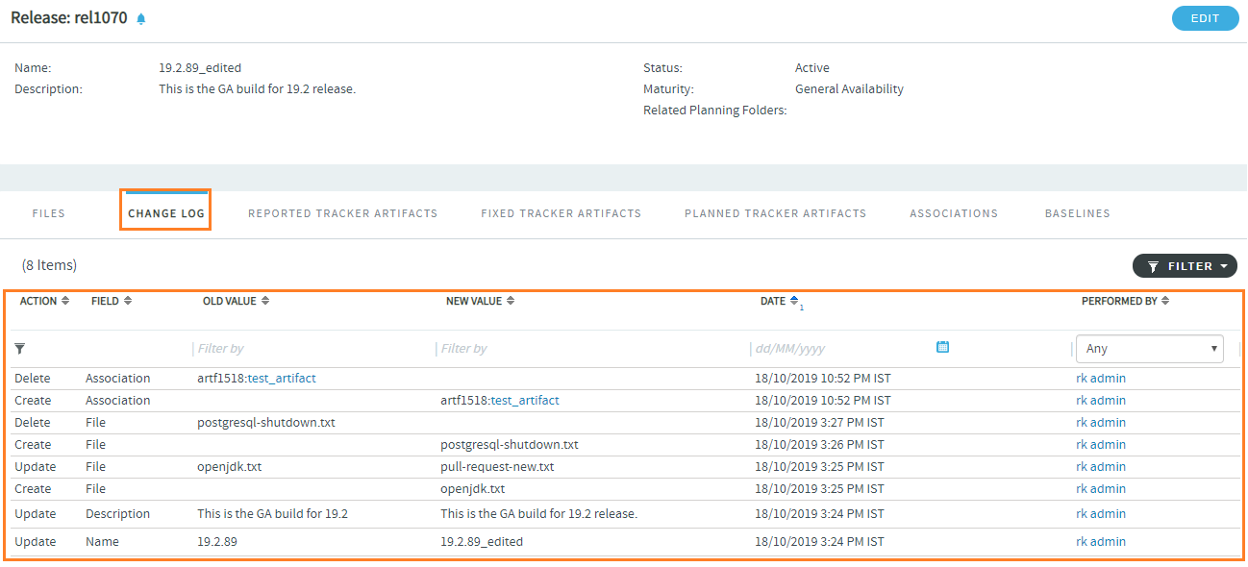Sort by the Old Value column arrows
Viewport: 1248px width, 567px height.
tap(265, 301)
